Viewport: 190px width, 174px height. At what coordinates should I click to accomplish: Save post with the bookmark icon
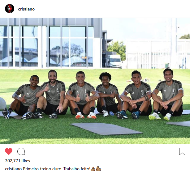(x=182, y=151)
